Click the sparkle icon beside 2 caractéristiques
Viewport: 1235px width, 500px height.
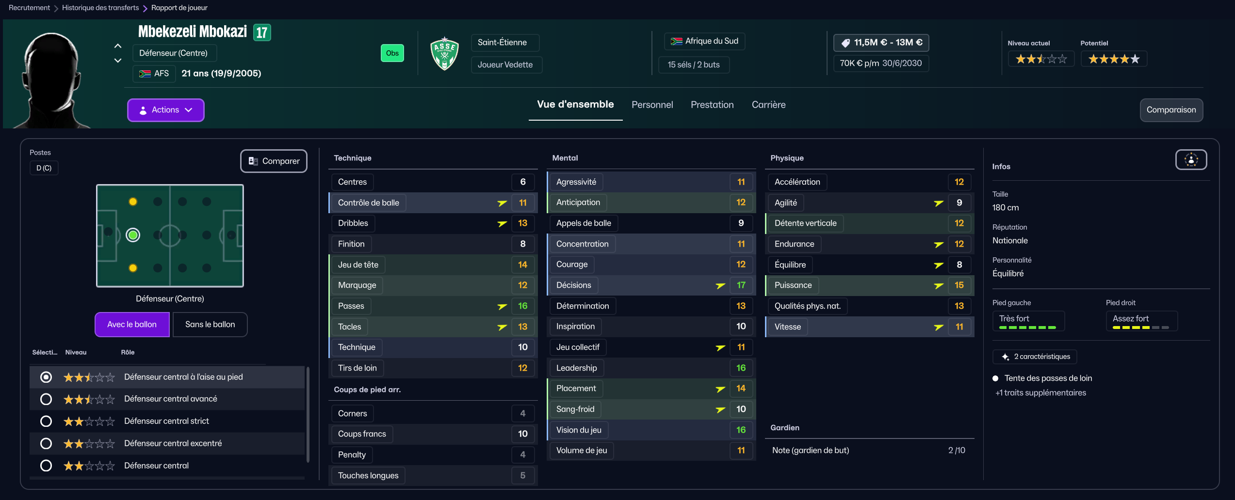[1005, 357]
